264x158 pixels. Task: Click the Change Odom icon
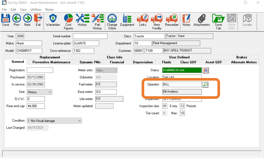tap(112, 20)
